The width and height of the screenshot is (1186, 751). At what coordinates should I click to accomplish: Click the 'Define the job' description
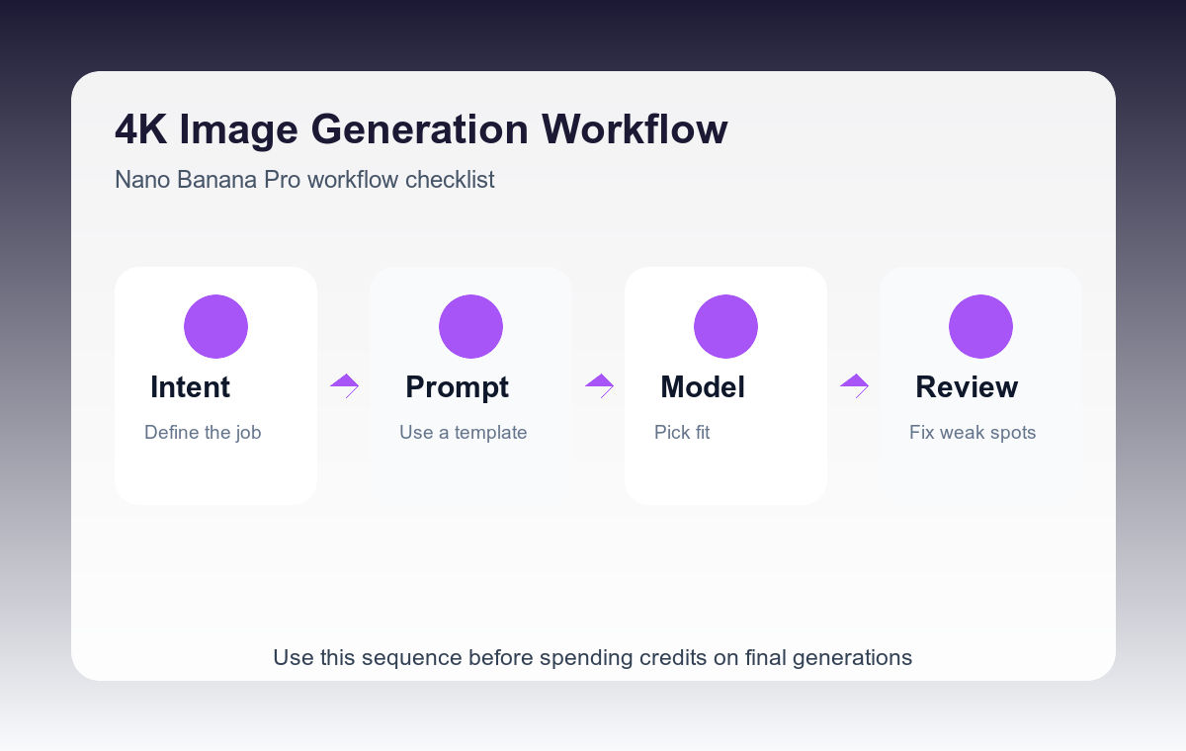tap(203, 433)
